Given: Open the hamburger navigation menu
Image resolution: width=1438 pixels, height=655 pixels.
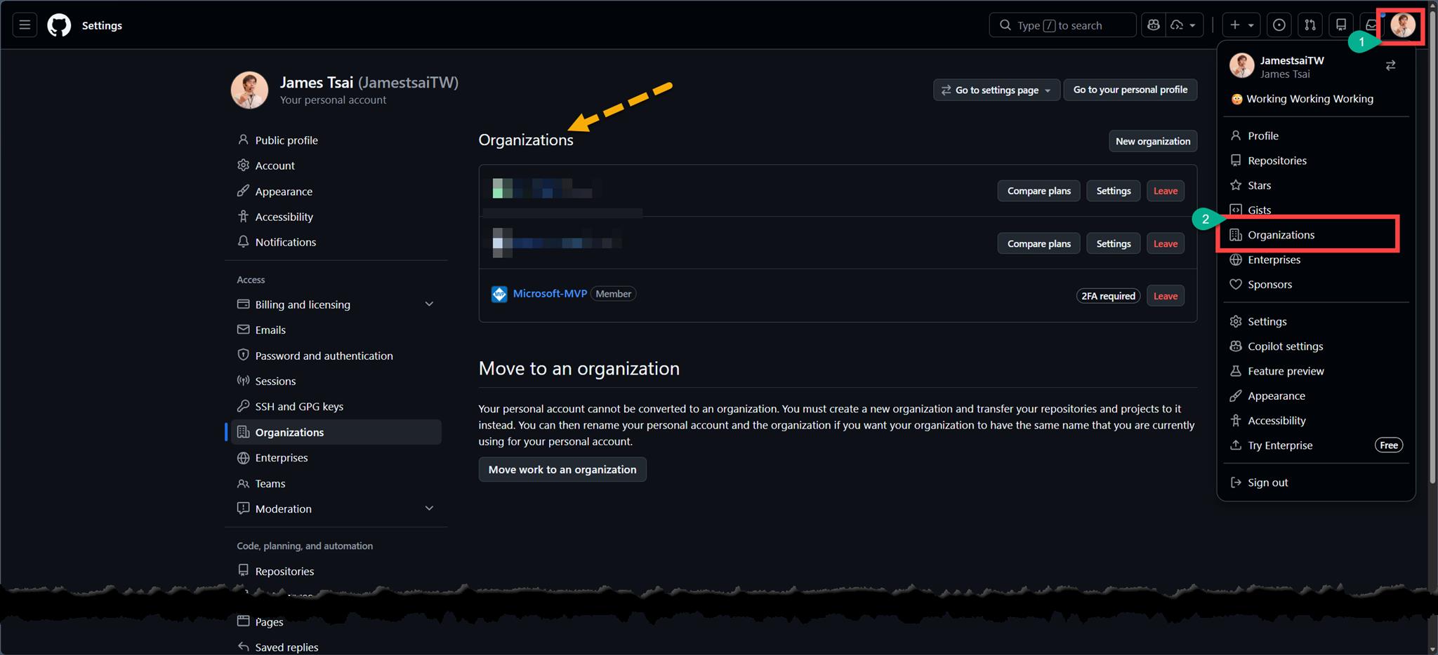Looking at the screenshot, I should [x=25, y=25].
